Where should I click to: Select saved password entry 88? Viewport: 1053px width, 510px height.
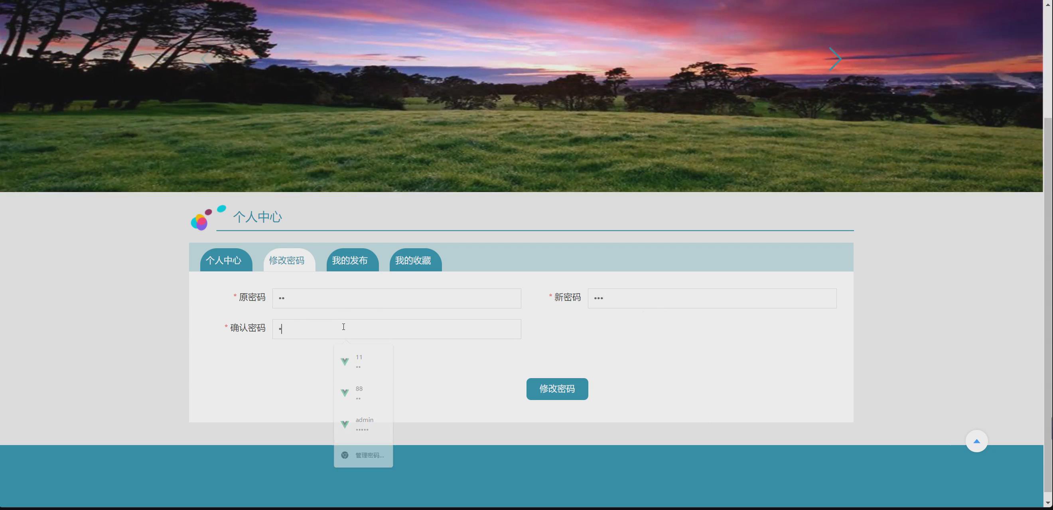tap(363, 393)
